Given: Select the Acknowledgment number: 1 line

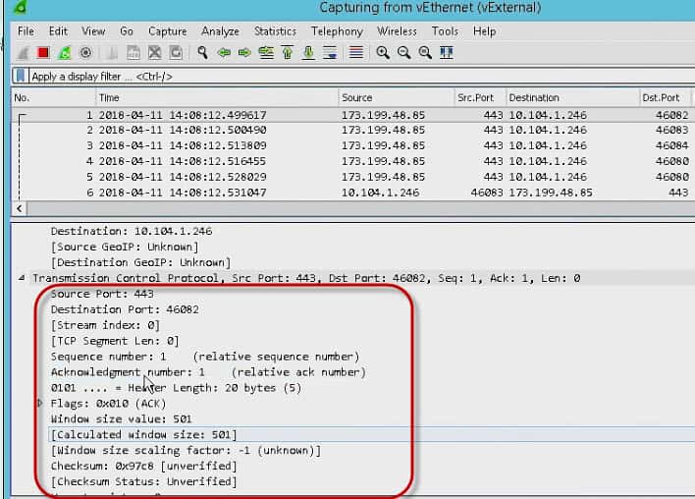Looking at the screenshot, I should 208,372.
